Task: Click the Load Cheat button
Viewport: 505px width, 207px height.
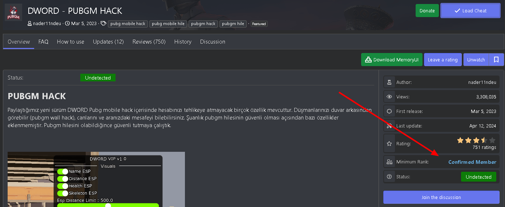Action: 470,11
